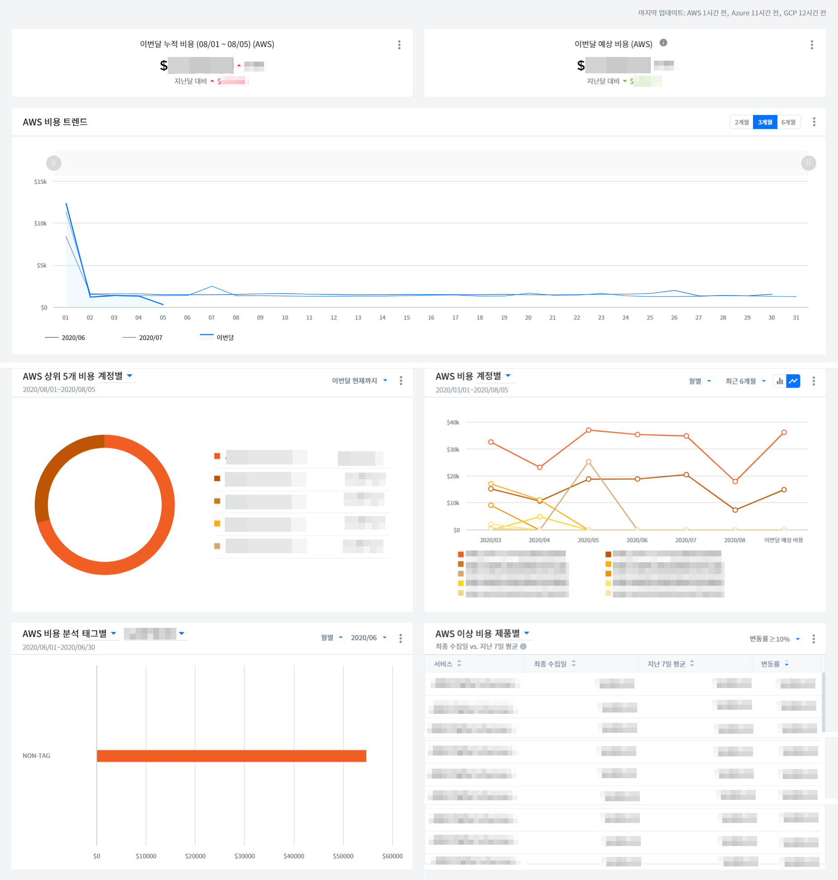Toggle 2020/06 series in trend legend
The image size is (838, 880).
click(66, 338)
